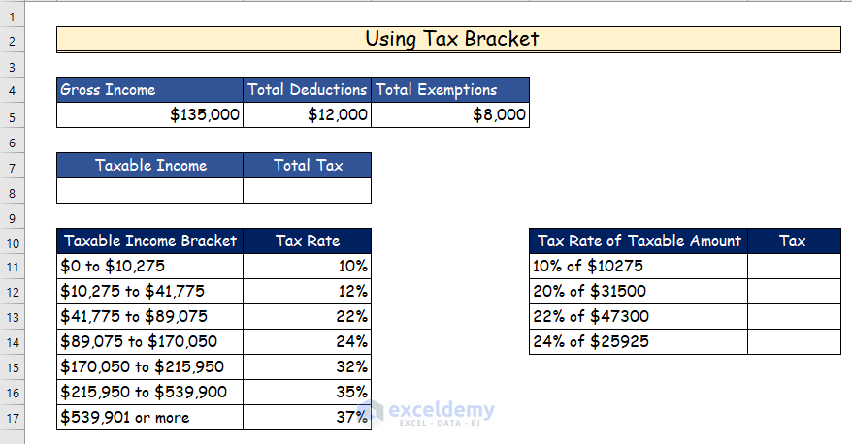
Task: Click the 24% of $25925 cell
Action: coord(639,342)
